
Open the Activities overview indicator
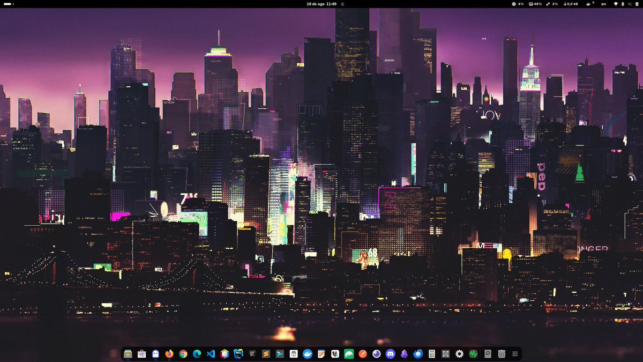(x=9, y=4)
